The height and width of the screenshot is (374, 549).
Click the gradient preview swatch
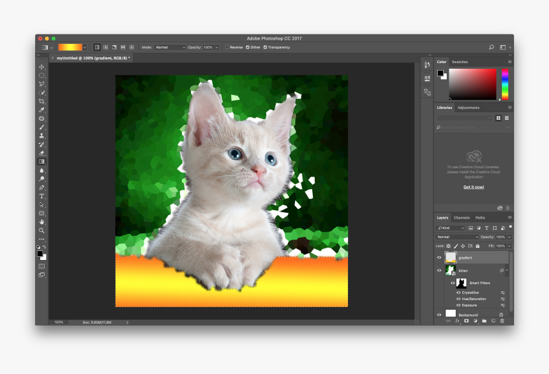point(70,47)
